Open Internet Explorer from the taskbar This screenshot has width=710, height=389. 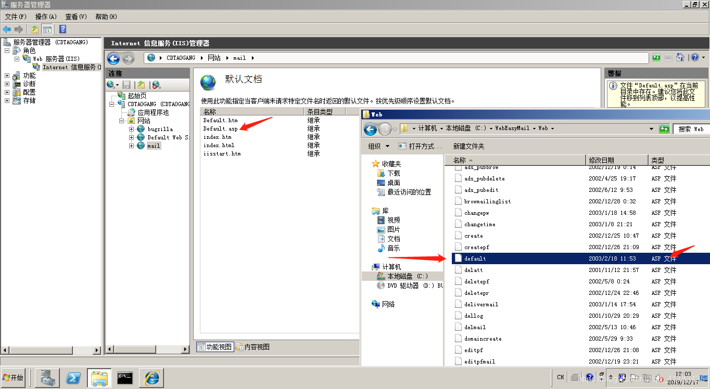(x=151, y=378)
